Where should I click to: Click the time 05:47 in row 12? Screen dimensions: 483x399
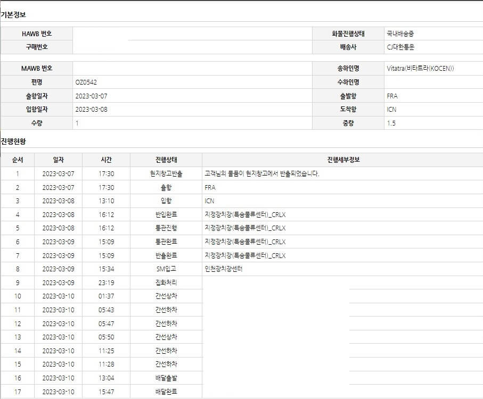107,323
